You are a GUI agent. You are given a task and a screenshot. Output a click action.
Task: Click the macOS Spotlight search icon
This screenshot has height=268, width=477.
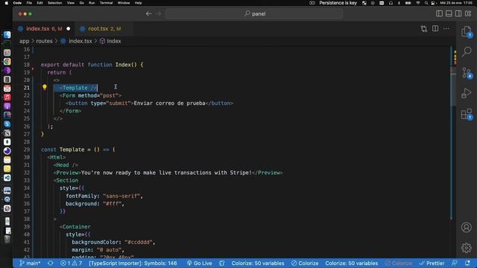[426, 3]
